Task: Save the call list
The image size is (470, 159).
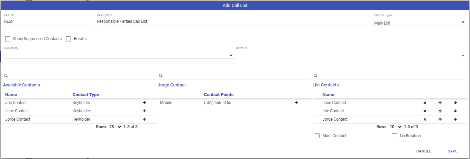Action: (452, 151)
